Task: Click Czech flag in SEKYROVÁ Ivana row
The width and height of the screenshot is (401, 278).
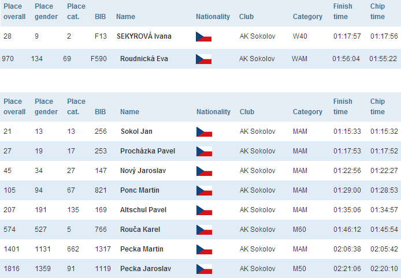Action: pos(203,36)
